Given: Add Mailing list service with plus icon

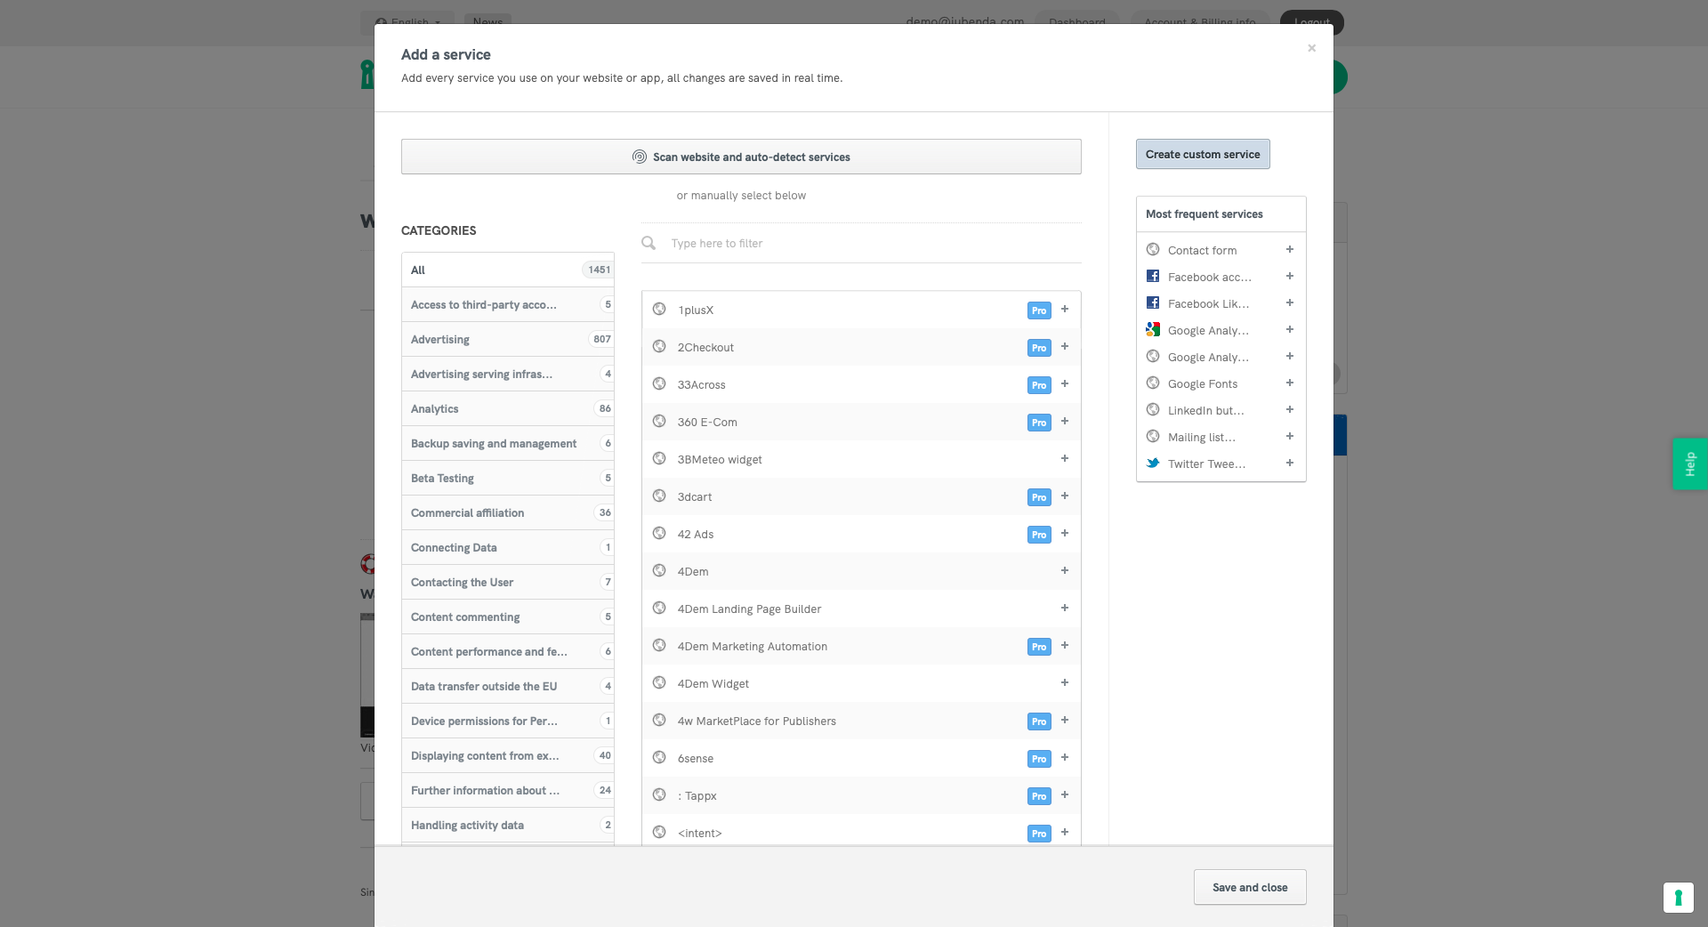Looking at the screenshot, I should tap(1289, 436).
